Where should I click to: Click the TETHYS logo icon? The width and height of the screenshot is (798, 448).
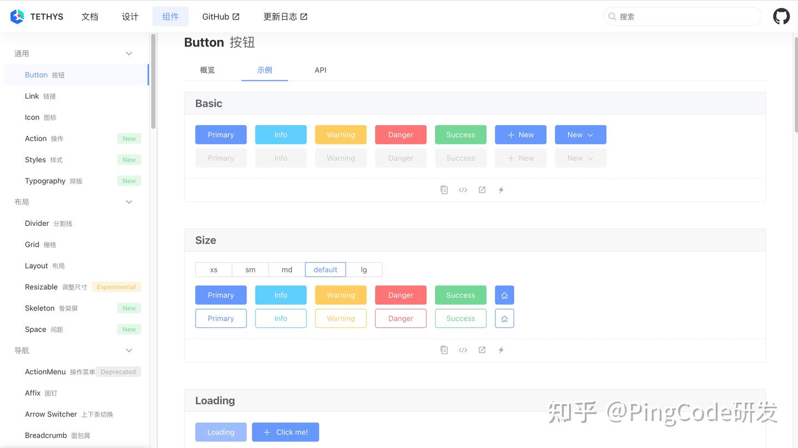17,17
